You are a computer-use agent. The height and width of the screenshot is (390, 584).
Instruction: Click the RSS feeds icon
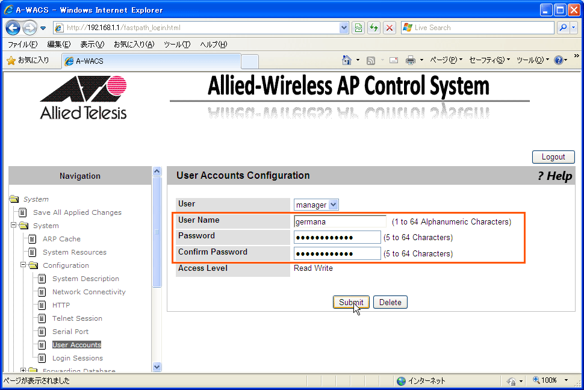(371, 60)
